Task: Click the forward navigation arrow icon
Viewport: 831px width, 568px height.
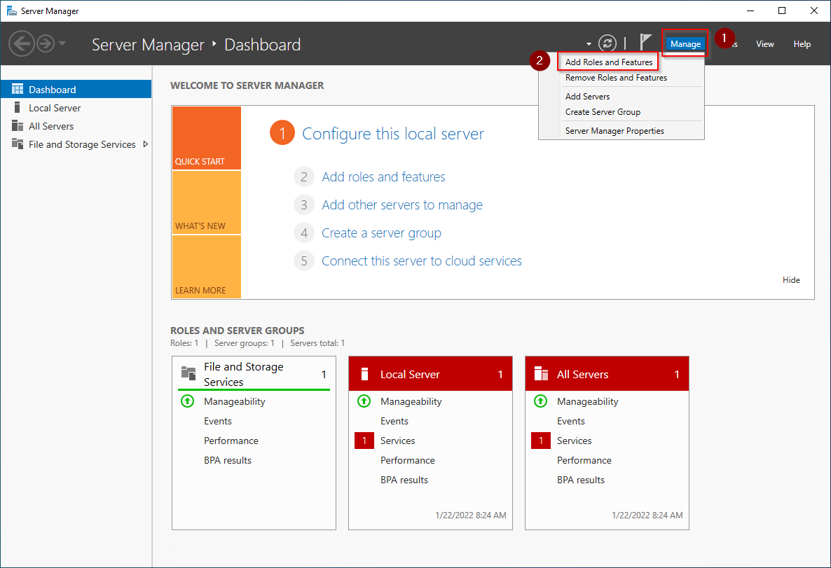Action: pos(46,44)
